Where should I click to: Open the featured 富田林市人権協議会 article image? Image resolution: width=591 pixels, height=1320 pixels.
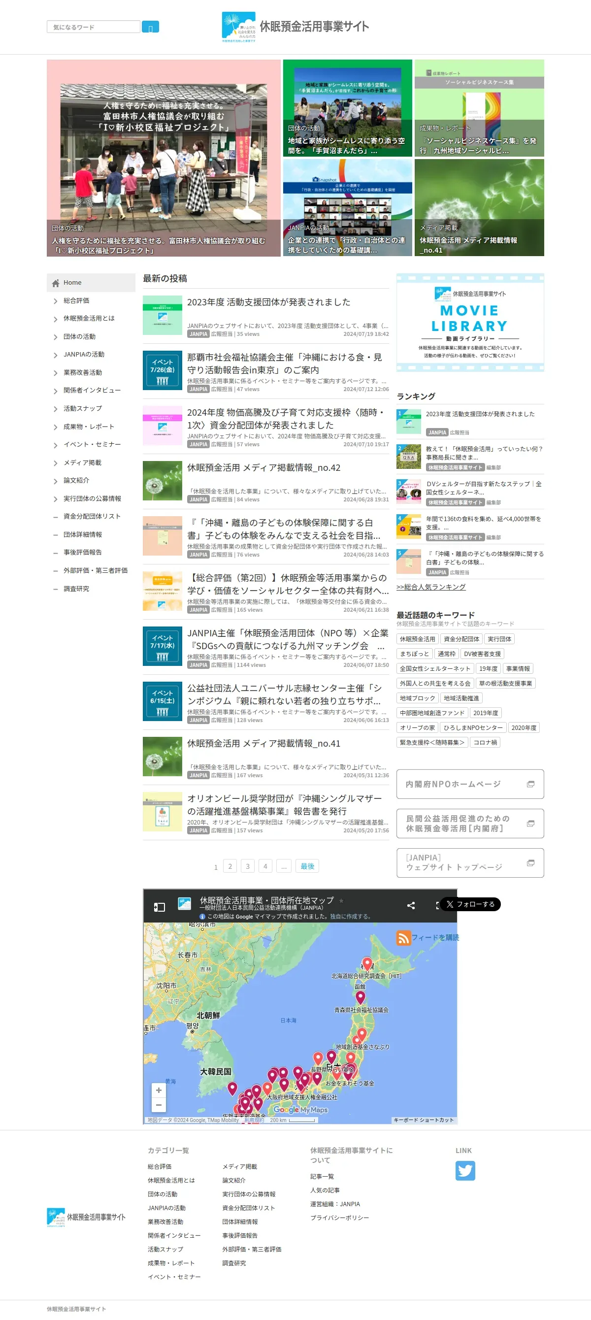click(x=164, y=158)
